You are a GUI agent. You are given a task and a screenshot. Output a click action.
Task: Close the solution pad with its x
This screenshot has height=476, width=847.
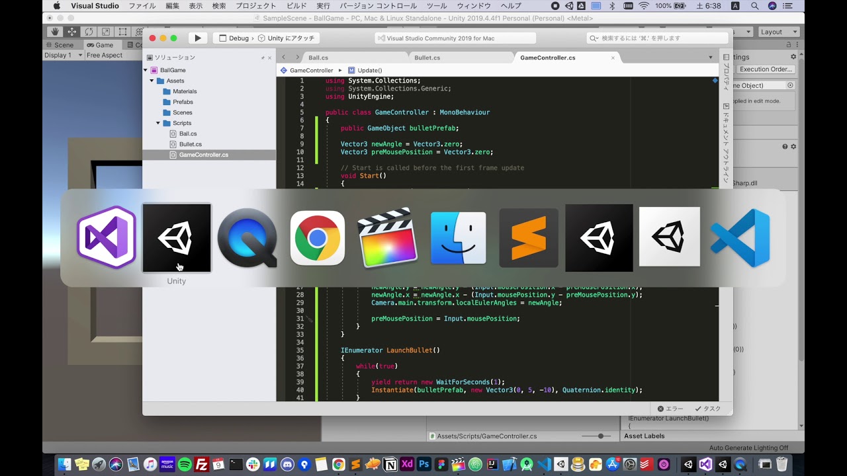pos(269,58)
